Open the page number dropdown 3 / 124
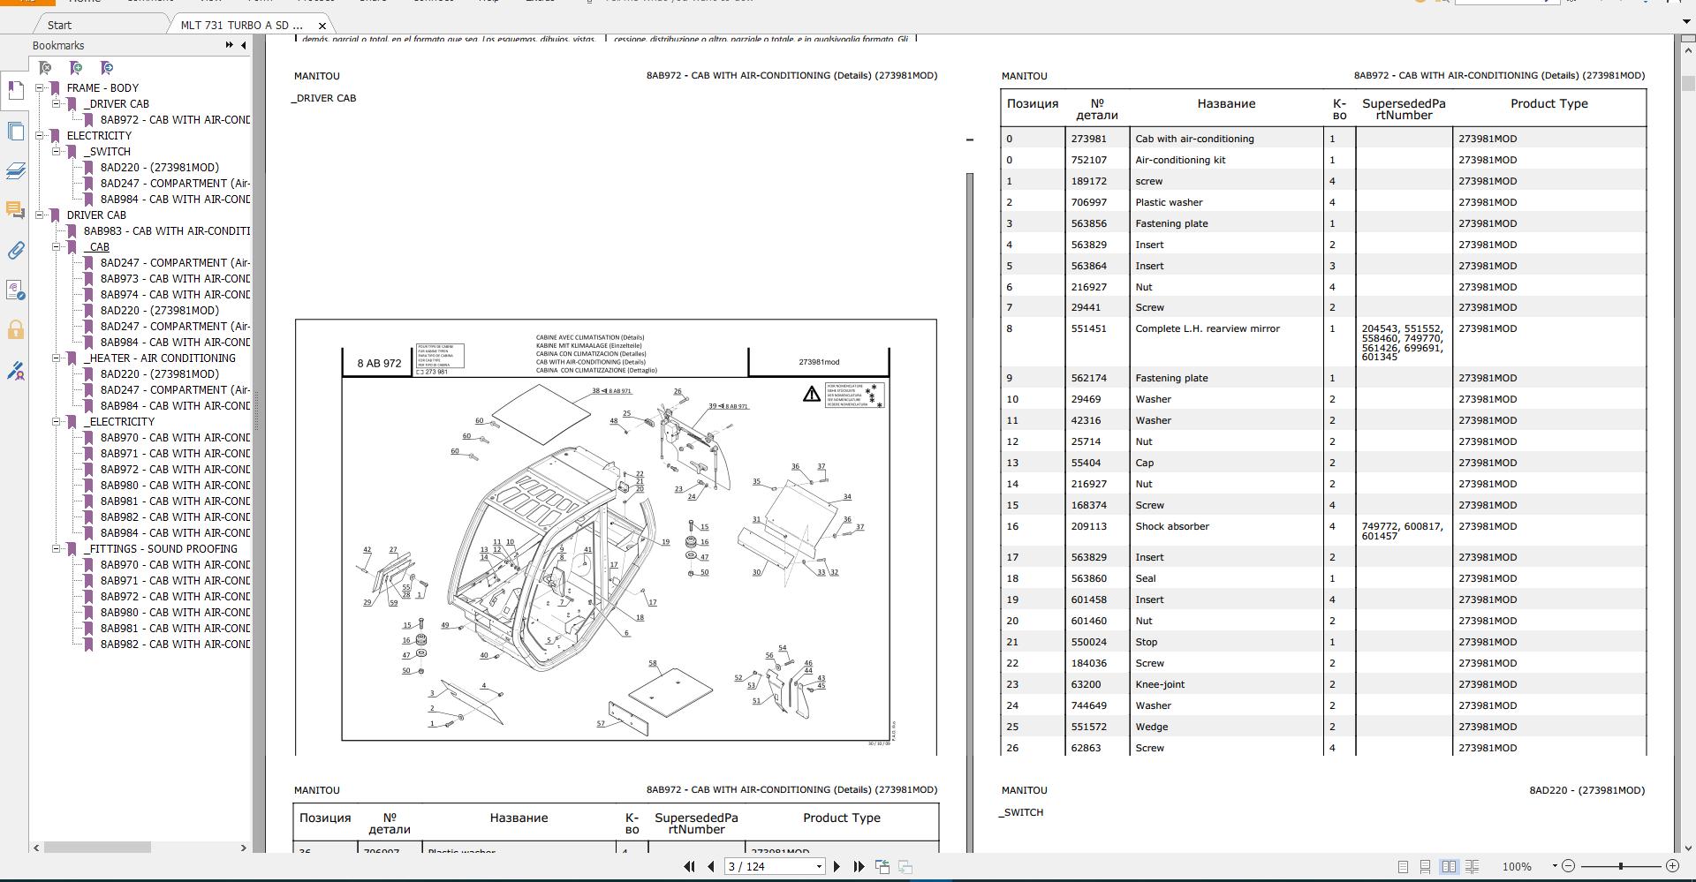The width and height of the screenshot is (1696, 882). point(819,867)
